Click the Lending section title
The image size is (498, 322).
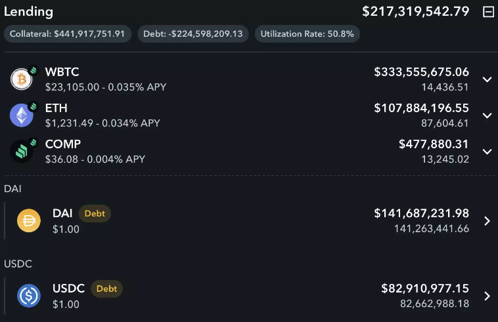point(29,12)
